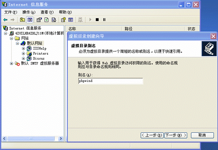Expand the 默认 SMTP 虚拟服务器 node

(x=11, y=63)
